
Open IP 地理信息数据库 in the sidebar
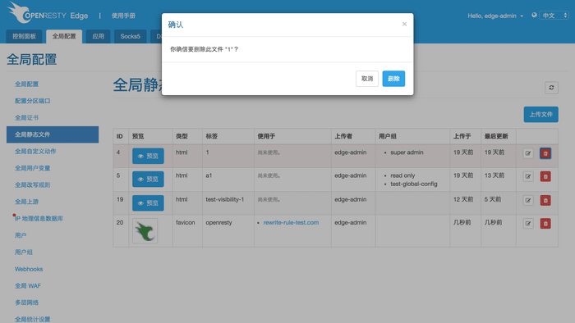[x=39, y=219]
